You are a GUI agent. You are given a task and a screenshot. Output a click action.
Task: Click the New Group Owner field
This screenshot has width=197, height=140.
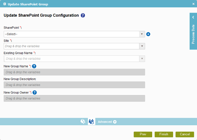pos(74,98)
